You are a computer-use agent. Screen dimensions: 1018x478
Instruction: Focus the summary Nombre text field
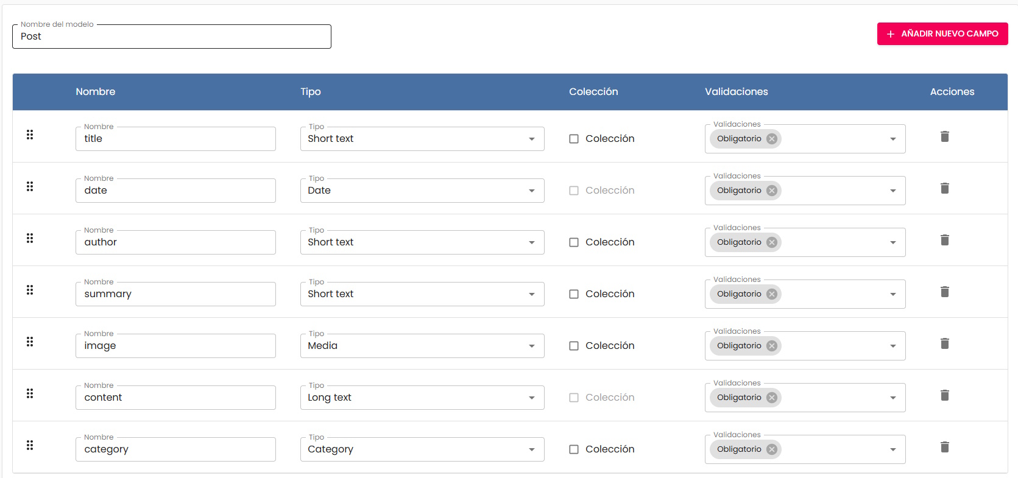[x=175, y=294]
